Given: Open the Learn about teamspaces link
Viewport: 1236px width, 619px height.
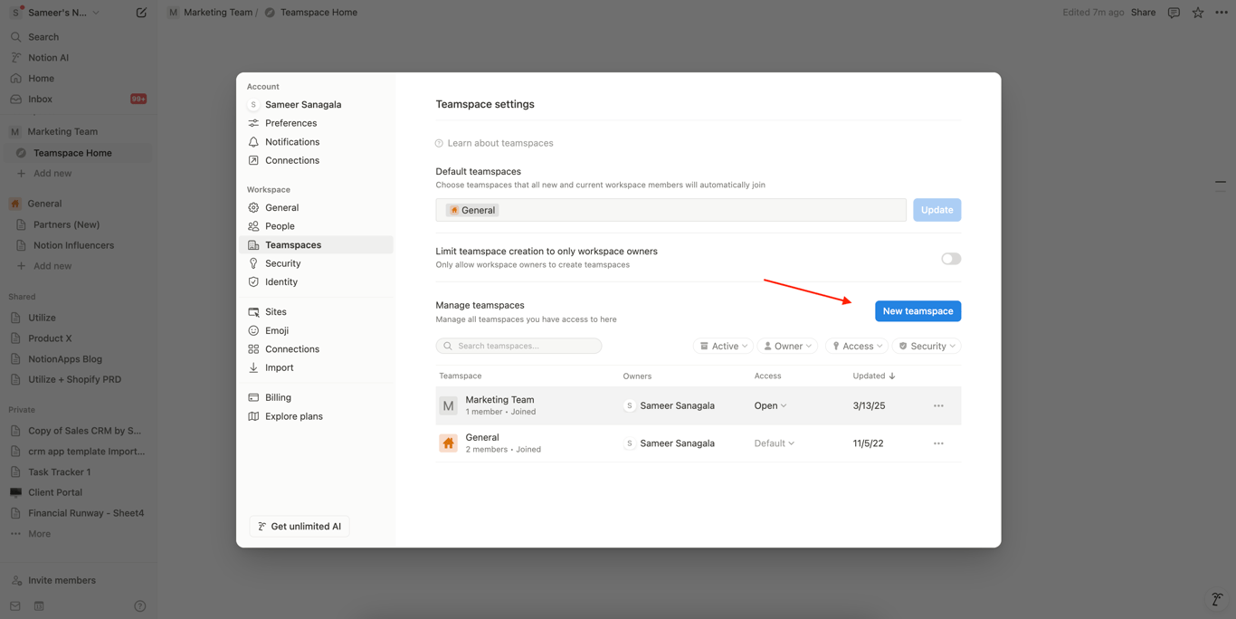Looking at the screenshot, I should 499,143.
